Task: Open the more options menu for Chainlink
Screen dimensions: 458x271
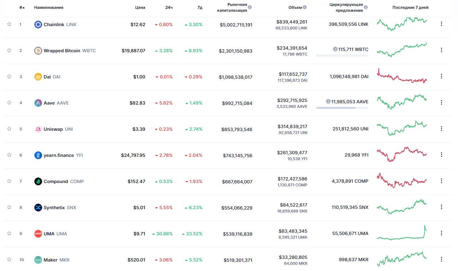Action: pyautogui.click(x=441, y=24)
